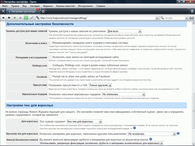
Task: Click the Facebook row label
Action: pos(42,77)
